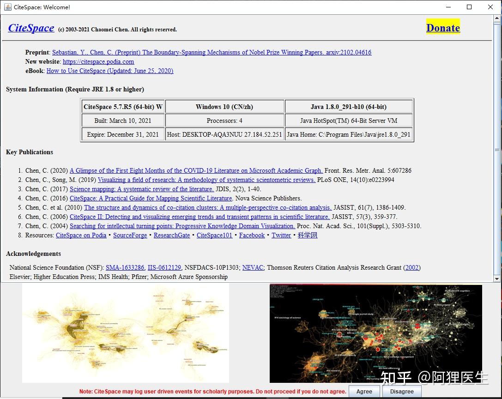Open CiteSpace II emerging trends paper link
Image resolution: width=502 pixels, height=399 pixels.
pyautogui.click(x=200, y=217)
